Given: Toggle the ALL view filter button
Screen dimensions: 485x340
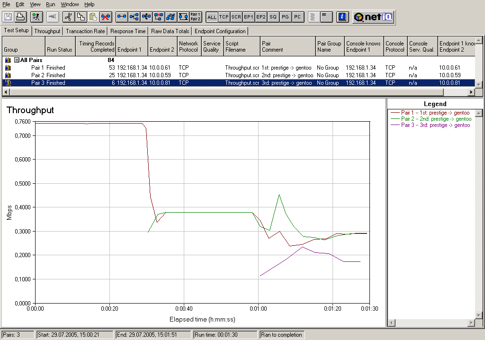Looking at the screenshot, I should 212,17.
